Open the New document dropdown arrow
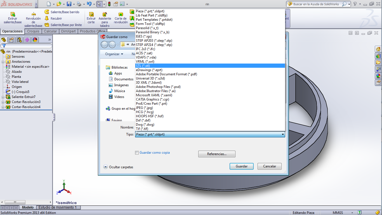Image resolution: width=382 pixels, height=215 pixels. [x=54, y=4]
